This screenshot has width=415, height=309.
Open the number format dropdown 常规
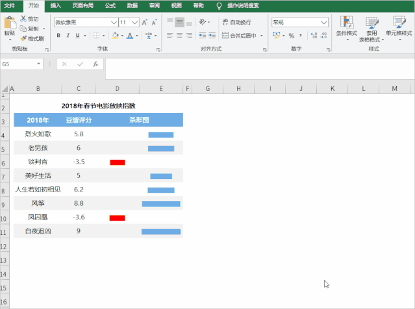coord(300,22)
